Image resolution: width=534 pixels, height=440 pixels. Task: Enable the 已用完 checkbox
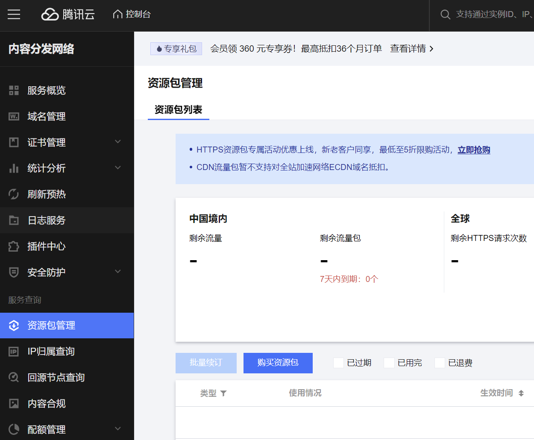[x=389, y=363]
